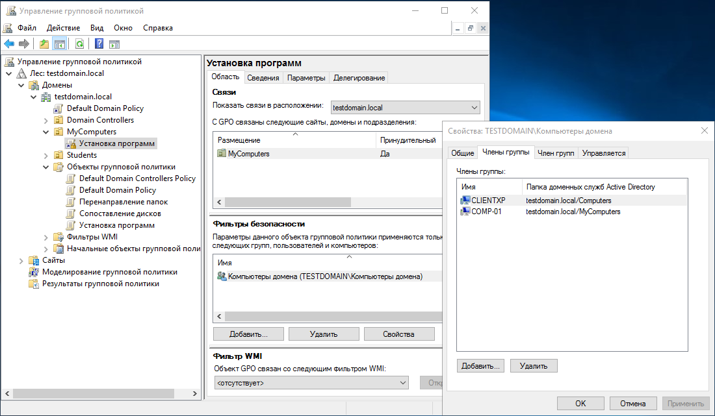
Task: Click the Up one level folder icon
Action: pyautogui.click(x=44, y=44)
